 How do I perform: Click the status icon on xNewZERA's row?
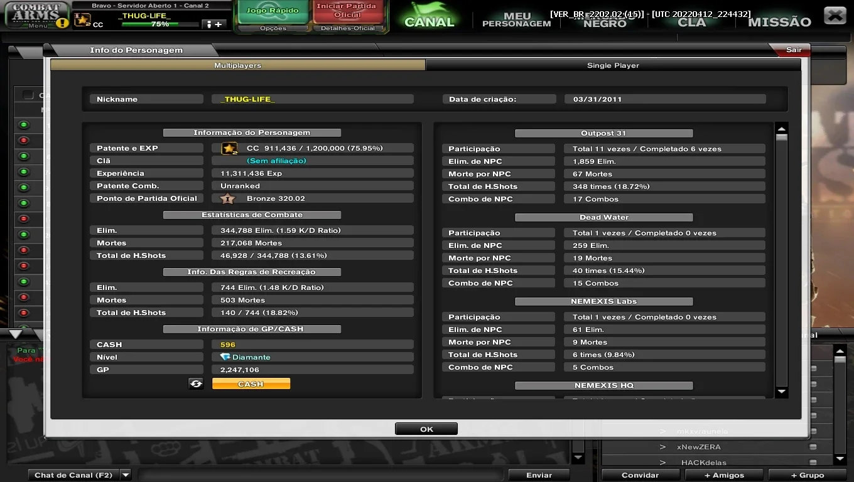(813, 447)
